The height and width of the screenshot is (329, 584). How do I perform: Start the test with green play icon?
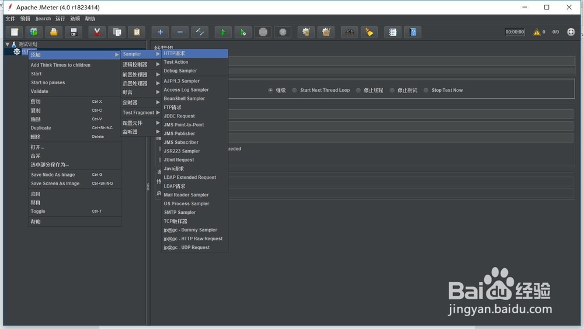coord(223,32)
